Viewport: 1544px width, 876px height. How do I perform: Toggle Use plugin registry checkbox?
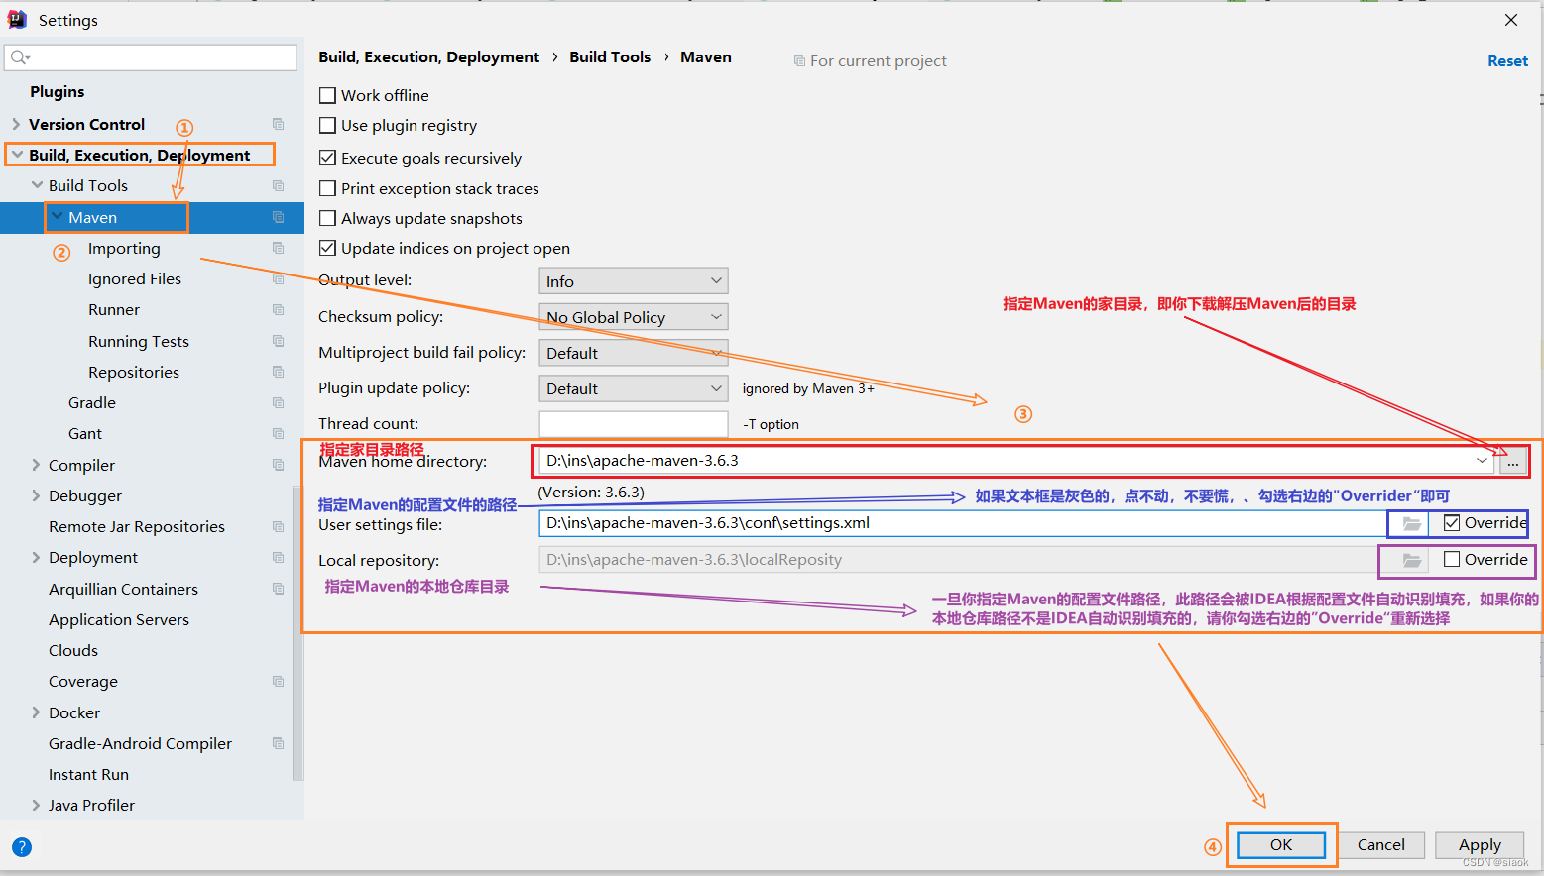point(327,126)
